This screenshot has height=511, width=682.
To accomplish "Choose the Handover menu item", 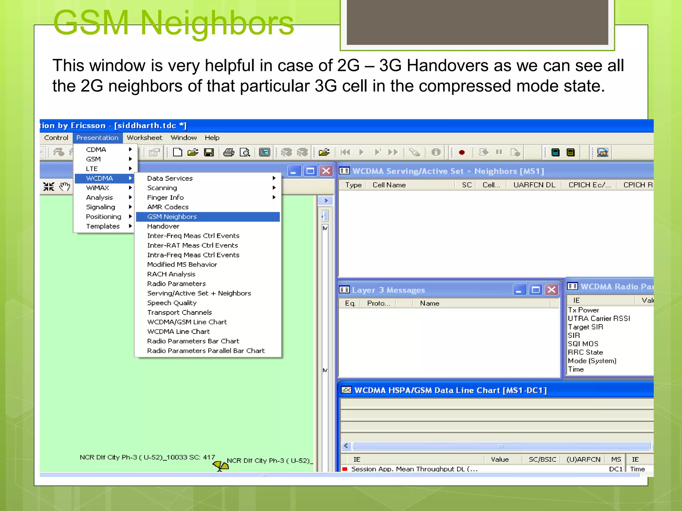I will coord(208,226).
